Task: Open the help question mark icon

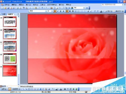Action: click(x=87, y=8)
